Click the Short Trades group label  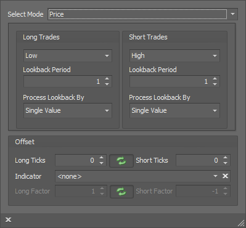click(x=148, y=37)
